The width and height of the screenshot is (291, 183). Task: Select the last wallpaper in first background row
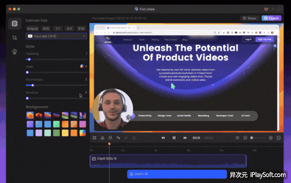click(x=83, y=115)
